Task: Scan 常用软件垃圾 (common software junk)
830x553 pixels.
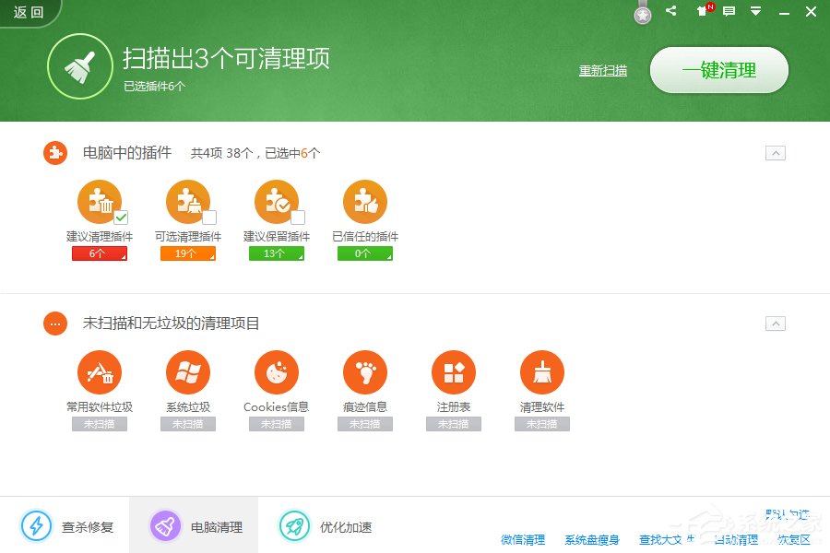Action: click(x=100, y=373)
